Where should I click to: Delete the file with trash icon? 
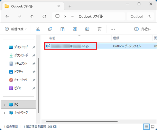pyautogui.click(x=99, y=29)
